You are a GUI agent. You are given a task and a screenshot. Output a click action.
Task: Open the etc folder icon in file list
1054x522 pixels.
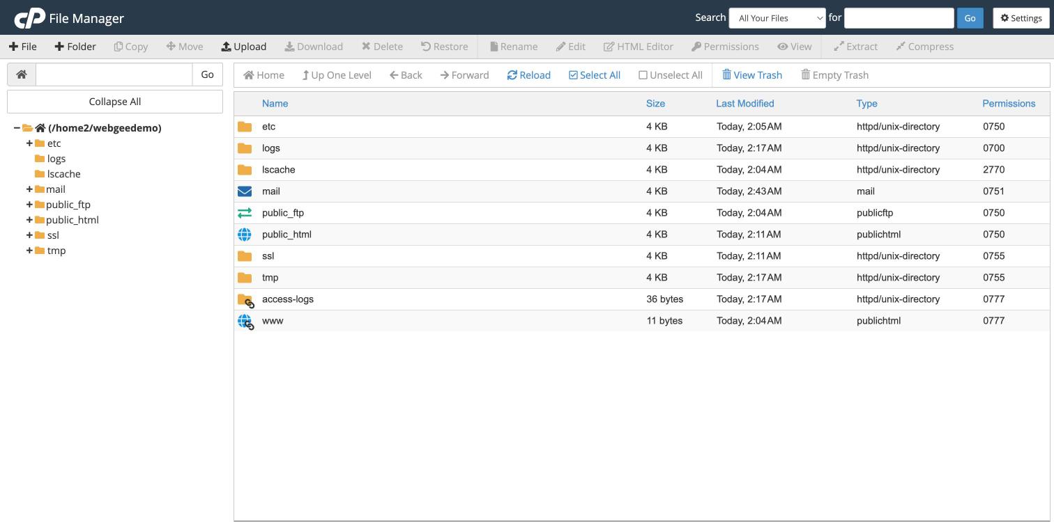click(245, 127)
